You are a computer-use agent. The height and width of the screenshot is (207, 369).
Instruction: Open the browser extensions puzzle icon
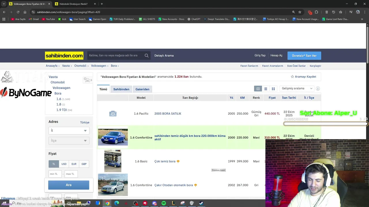click(317, 12)
